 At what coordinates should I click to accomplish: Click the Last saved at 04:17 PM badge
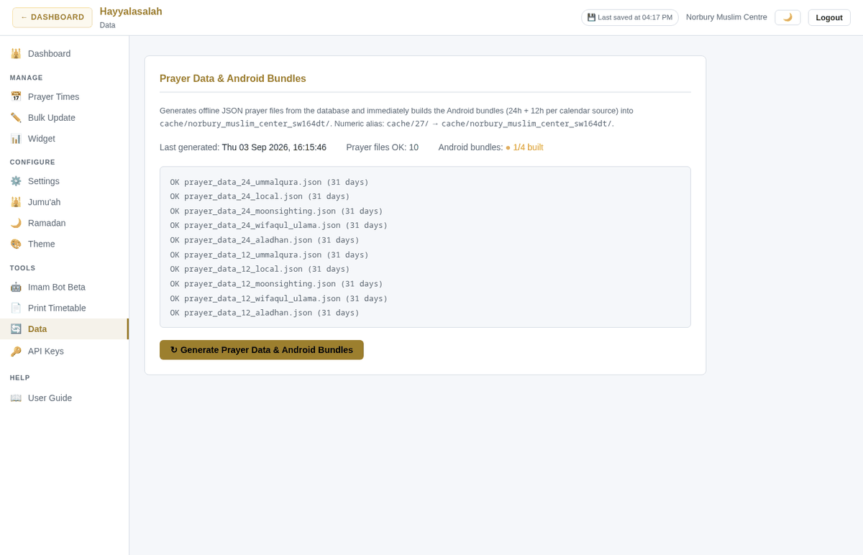click(630, 17)
